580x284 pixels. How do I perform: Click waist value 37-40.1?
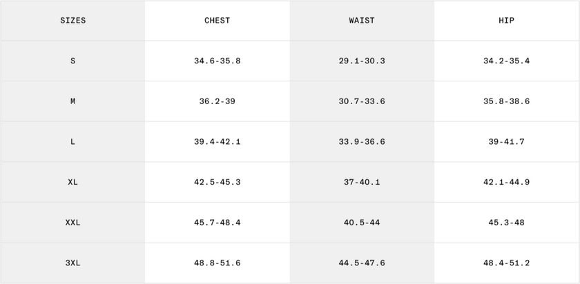tap(362, 183)
